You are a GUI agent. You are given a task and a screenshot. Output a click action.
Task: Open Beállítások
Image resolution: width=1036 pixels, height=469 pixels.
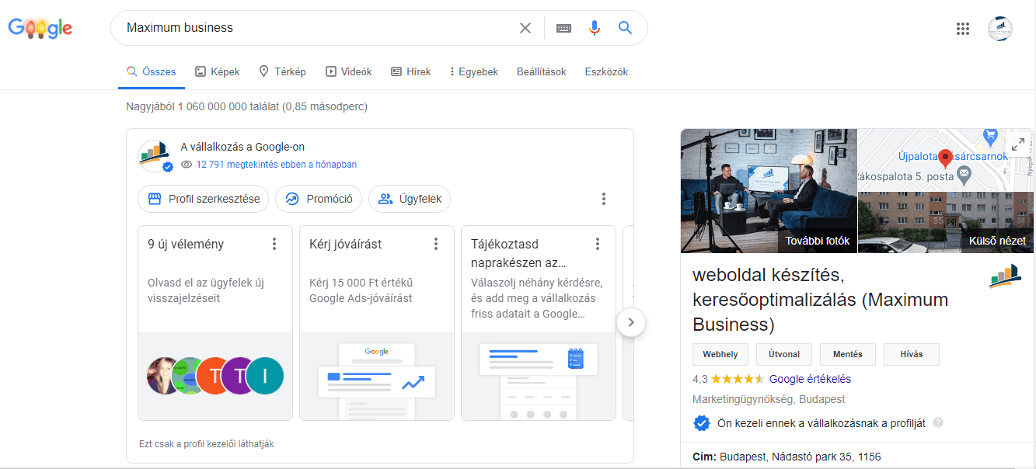point(542,71)
